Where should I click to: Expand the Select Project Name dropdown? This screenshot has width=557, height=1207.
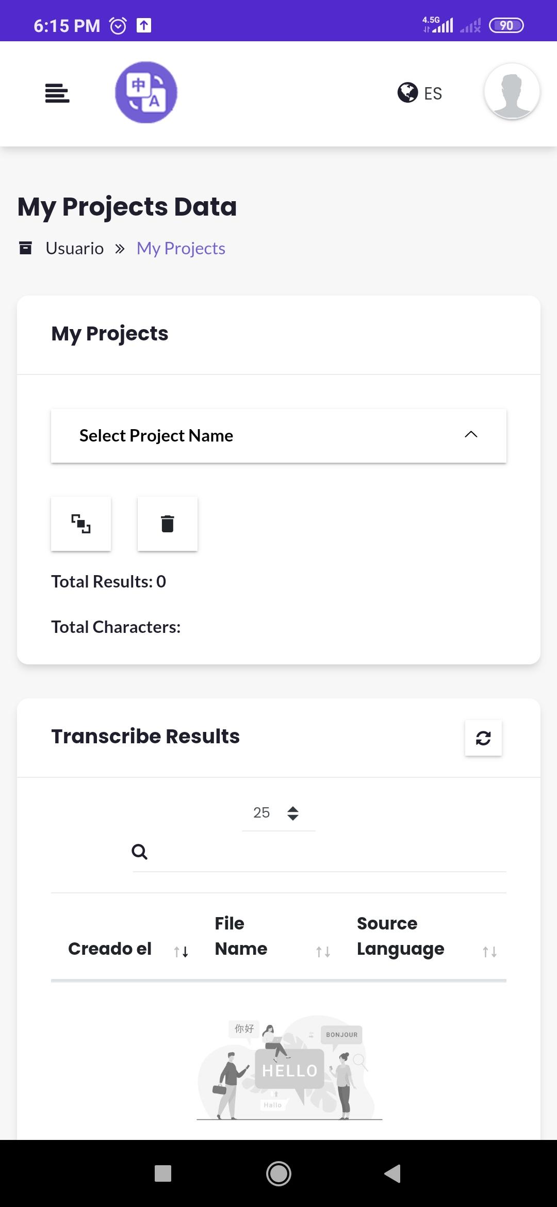(x=278, y=436)
